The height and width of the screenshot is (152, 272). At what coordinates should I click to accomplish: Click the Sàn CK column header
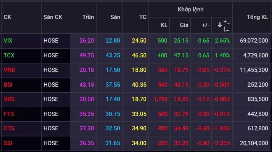point(53,17)
